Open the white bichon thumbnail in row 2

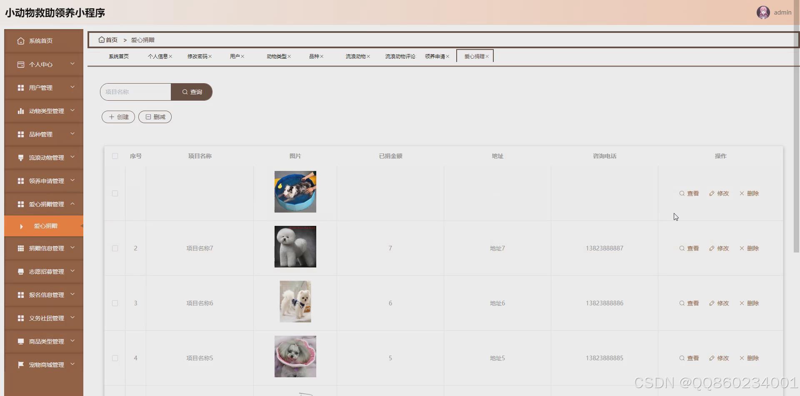pyautogui.click(x=295, y=247)
